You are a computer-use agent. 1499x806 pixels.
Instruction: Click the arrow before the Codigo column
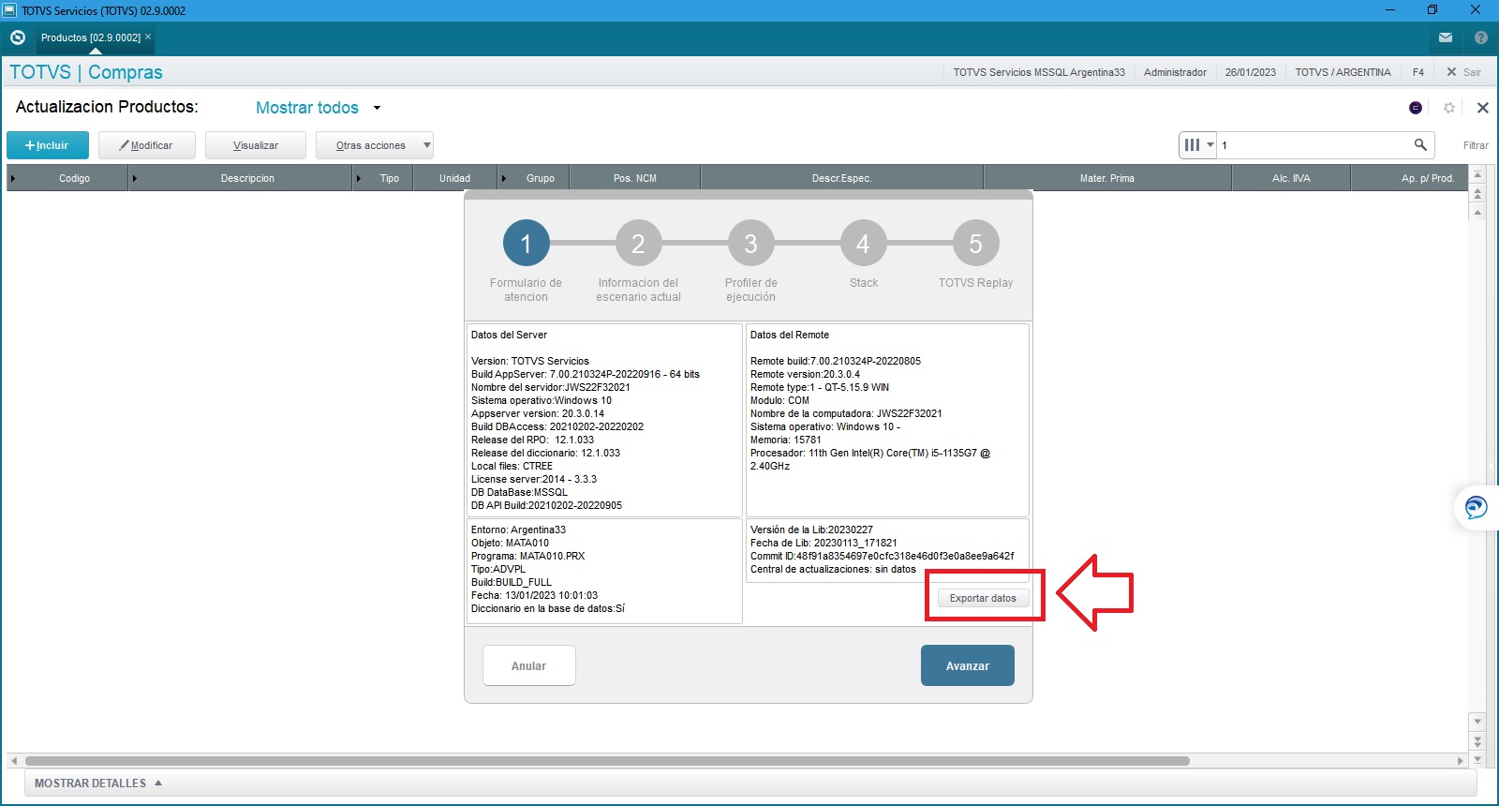pyautogui.click(x=13, y=178)
